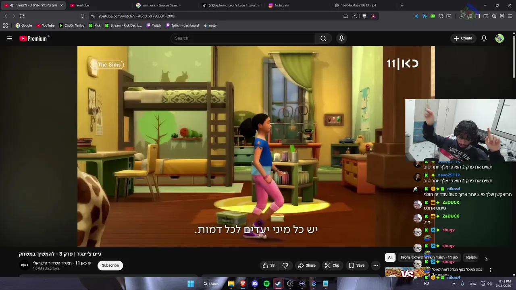Image resolution: width=516 pixels, height=290 pixels.
Task: Click the Clip button under video
Action: coord(332,265)
